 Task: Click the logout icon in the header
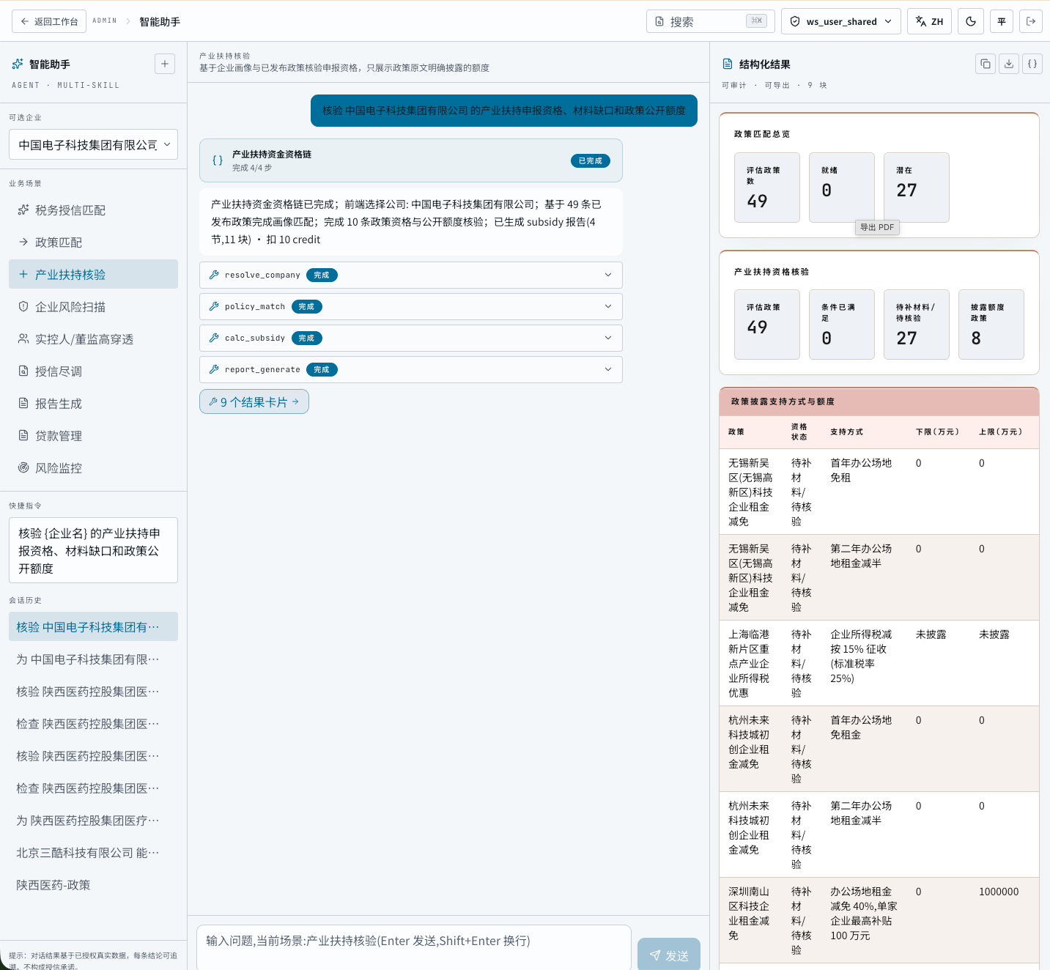click(1031, 21)
